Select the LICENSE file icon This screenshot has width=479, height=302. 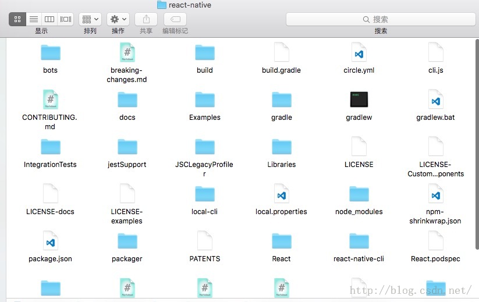click(359, 147)
